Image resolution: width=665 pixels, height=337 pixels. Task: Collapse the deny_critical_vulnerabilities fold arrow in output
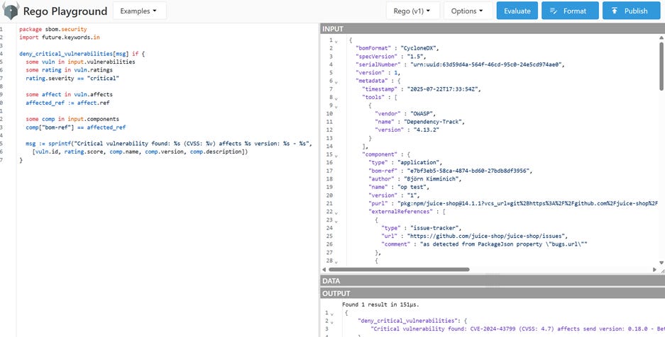pos(332,321)
